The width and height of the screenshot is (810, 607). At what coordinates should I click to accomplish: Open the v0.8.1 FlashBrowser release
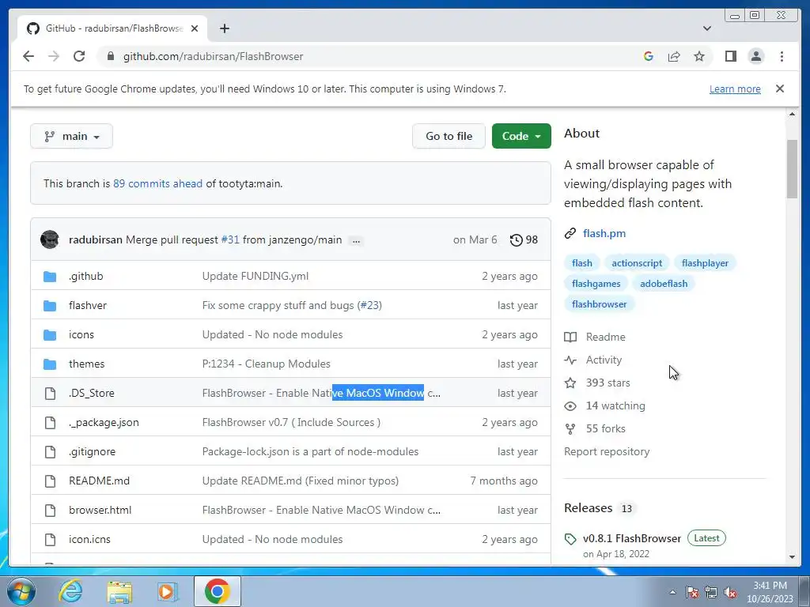point(632,538)
